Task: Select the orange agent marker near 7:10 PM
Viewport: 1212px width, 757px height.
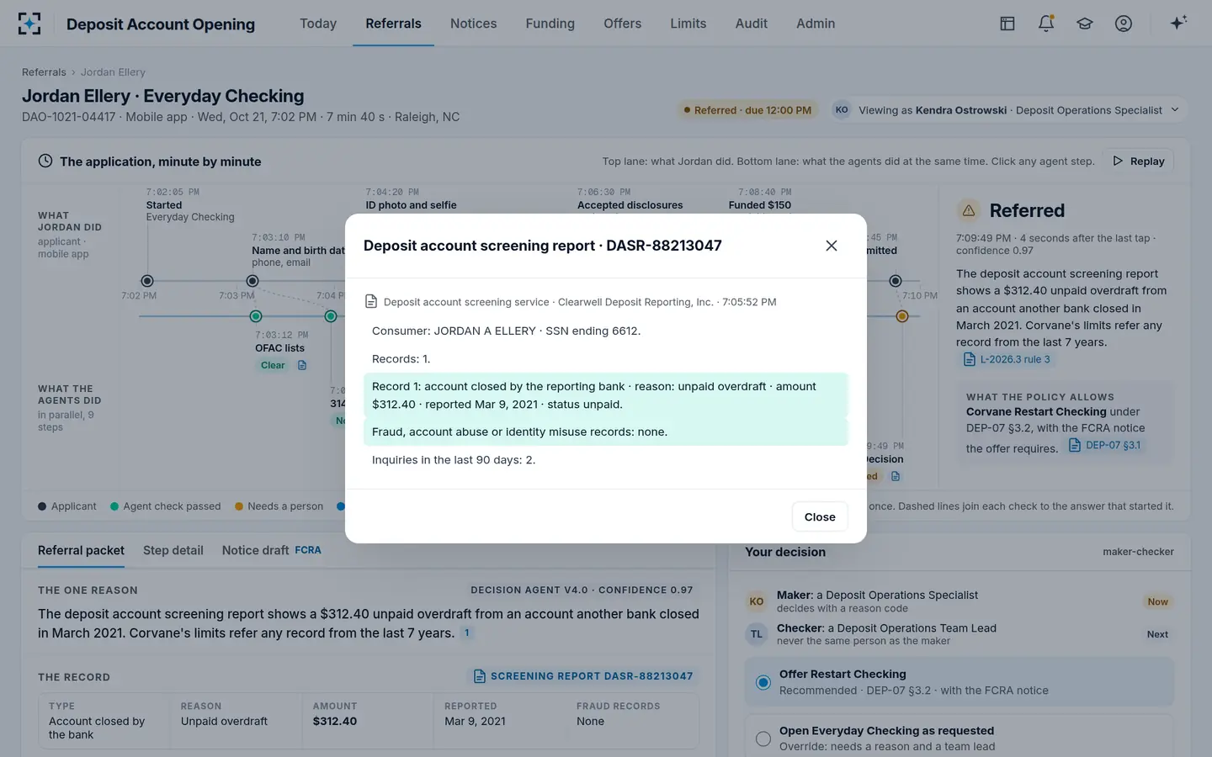Action: coord(902,316)
